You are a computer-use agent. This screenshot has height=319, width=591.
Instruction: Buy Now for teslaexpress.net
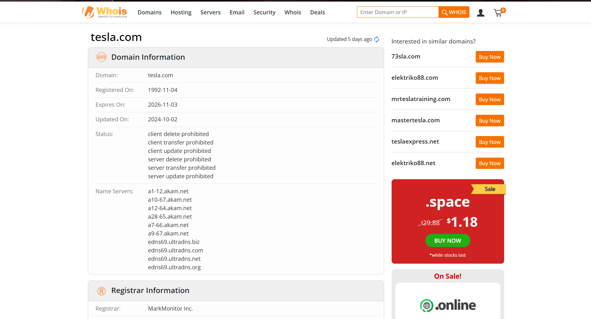pos(489,142)
